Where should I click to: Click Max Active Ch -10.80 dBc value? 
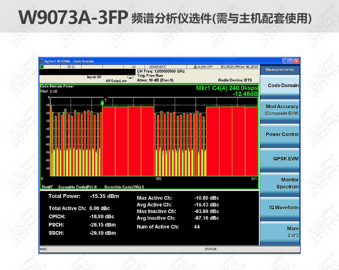coord(207,198)
